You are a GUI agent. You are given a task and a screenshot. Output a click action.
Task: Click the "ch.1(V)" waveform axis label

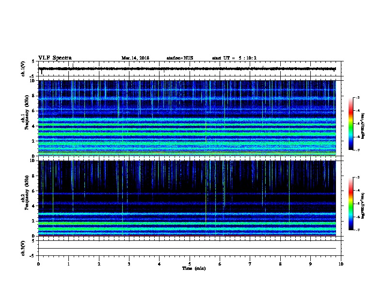[23, 69]
